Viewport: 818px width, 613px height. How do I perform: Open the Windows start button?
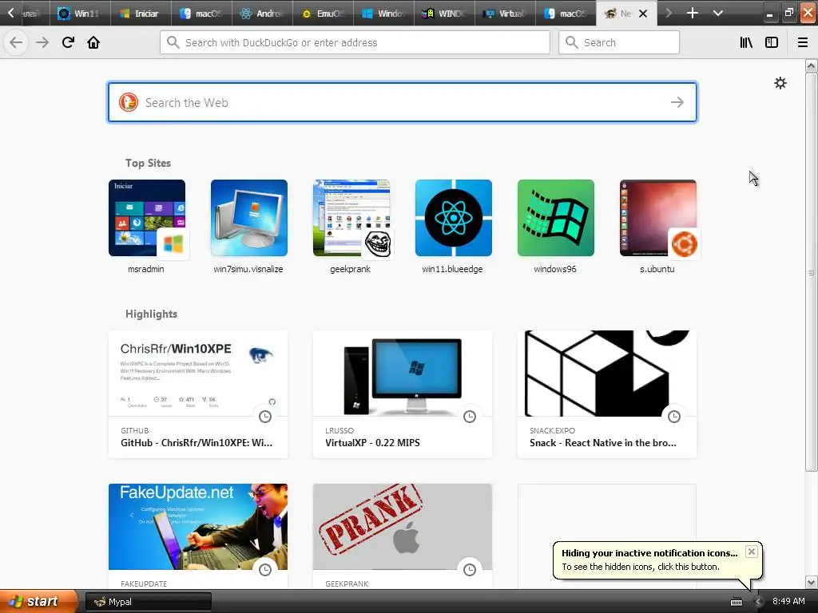point(38,601)
